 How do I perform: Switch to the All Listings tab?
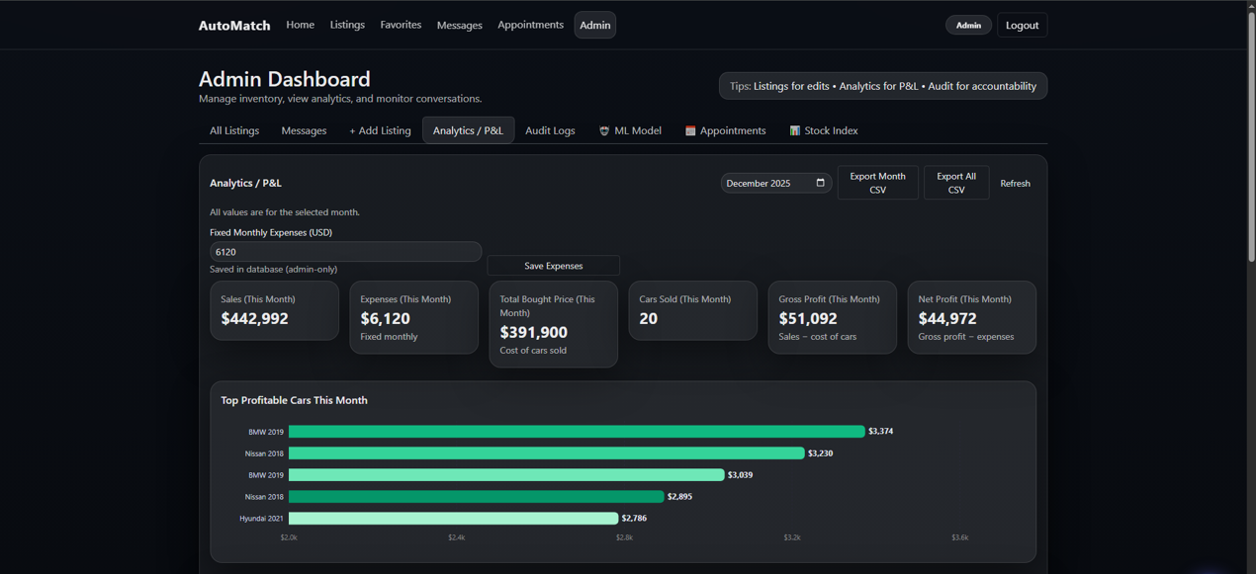click(x=234, y=130)
